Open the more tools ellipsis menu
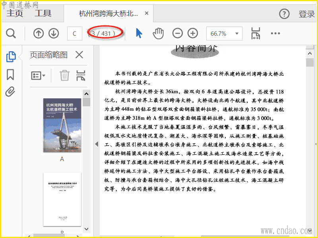The height and width of the screenshot is (238, 318). coord(275,33)
